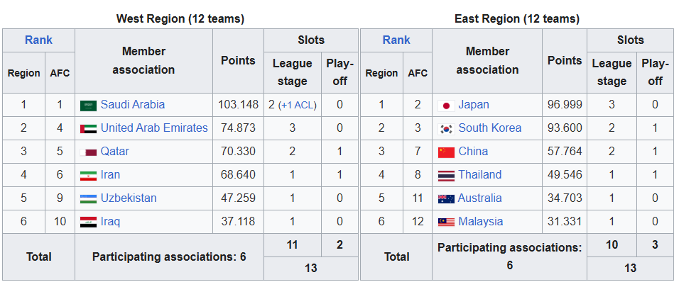Viewport: 674px width, 282px height.
Task: Click the Saudi Arabia flag icon
Action: pyautogui.click(x=88, y=106)
